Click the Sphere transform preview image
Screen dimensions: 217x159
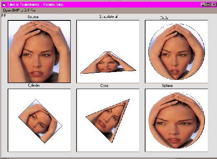point(176,120)
